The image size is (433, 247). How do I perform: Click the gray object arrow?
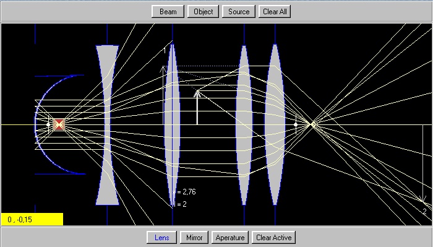[x=197, y=108]
